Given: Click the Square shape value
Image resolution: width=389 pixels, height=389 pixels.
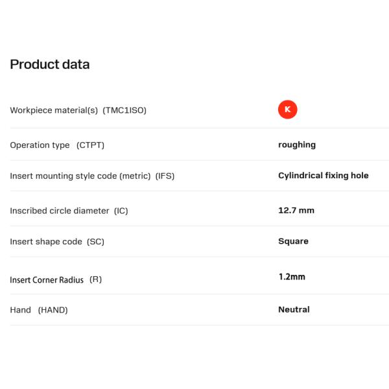Looking at the screenshot, I should click(293, 241).
